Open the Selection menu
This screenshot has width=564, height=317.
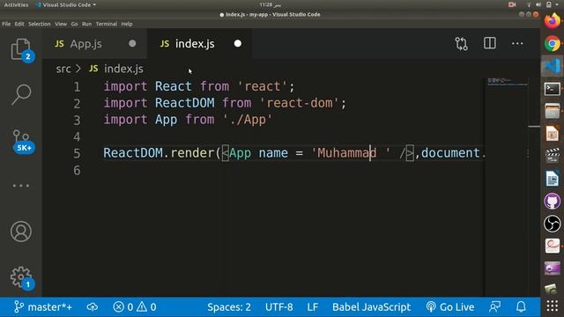click(x=39, y=24)
